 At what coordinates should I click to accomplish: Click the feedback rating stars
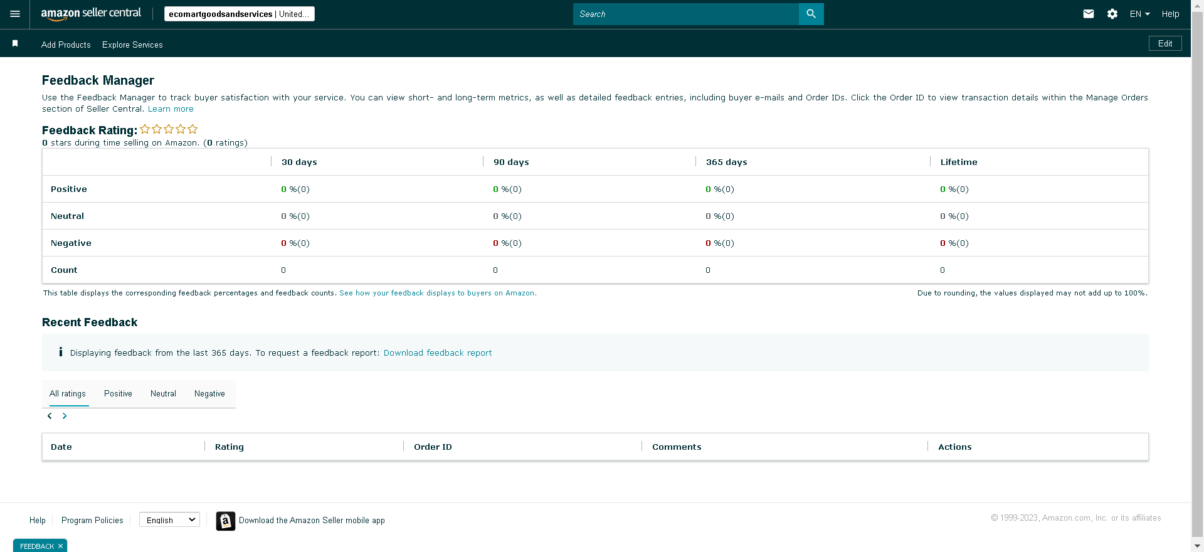(x=169, y=129)
